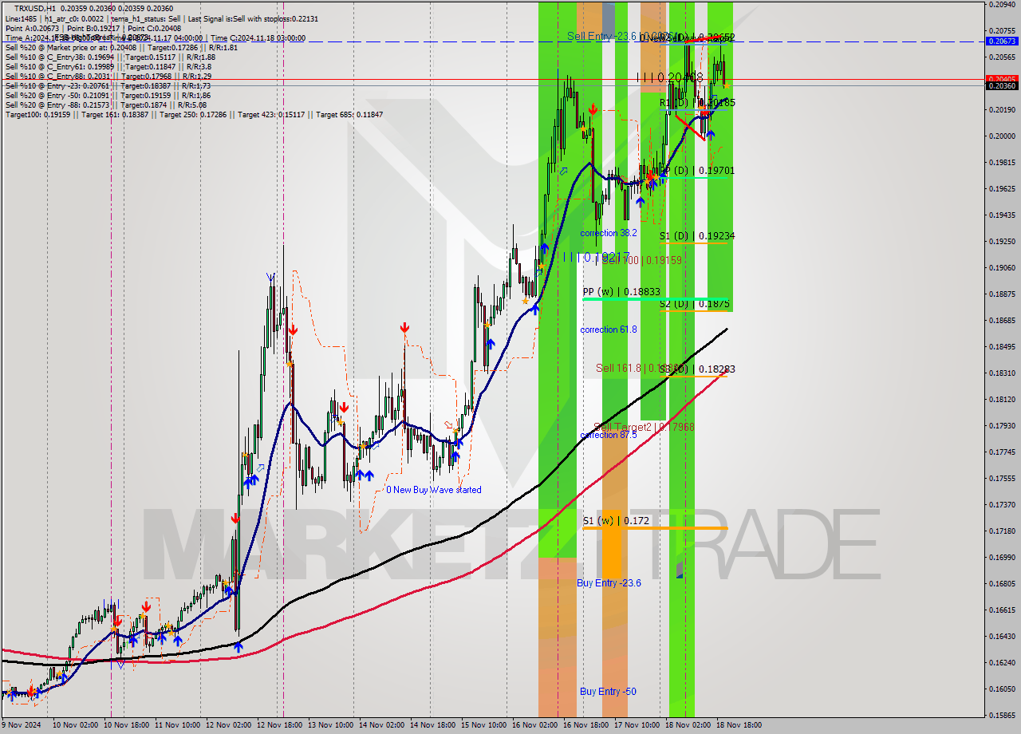Click the 0.18310 price axis value
Screen dimensions: 1021x734
pos(1002,373)
